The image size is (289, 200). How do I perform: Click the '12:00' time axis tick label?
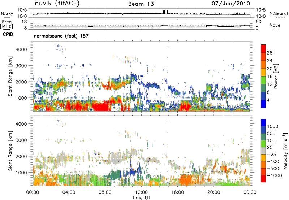tap(141, 192)
